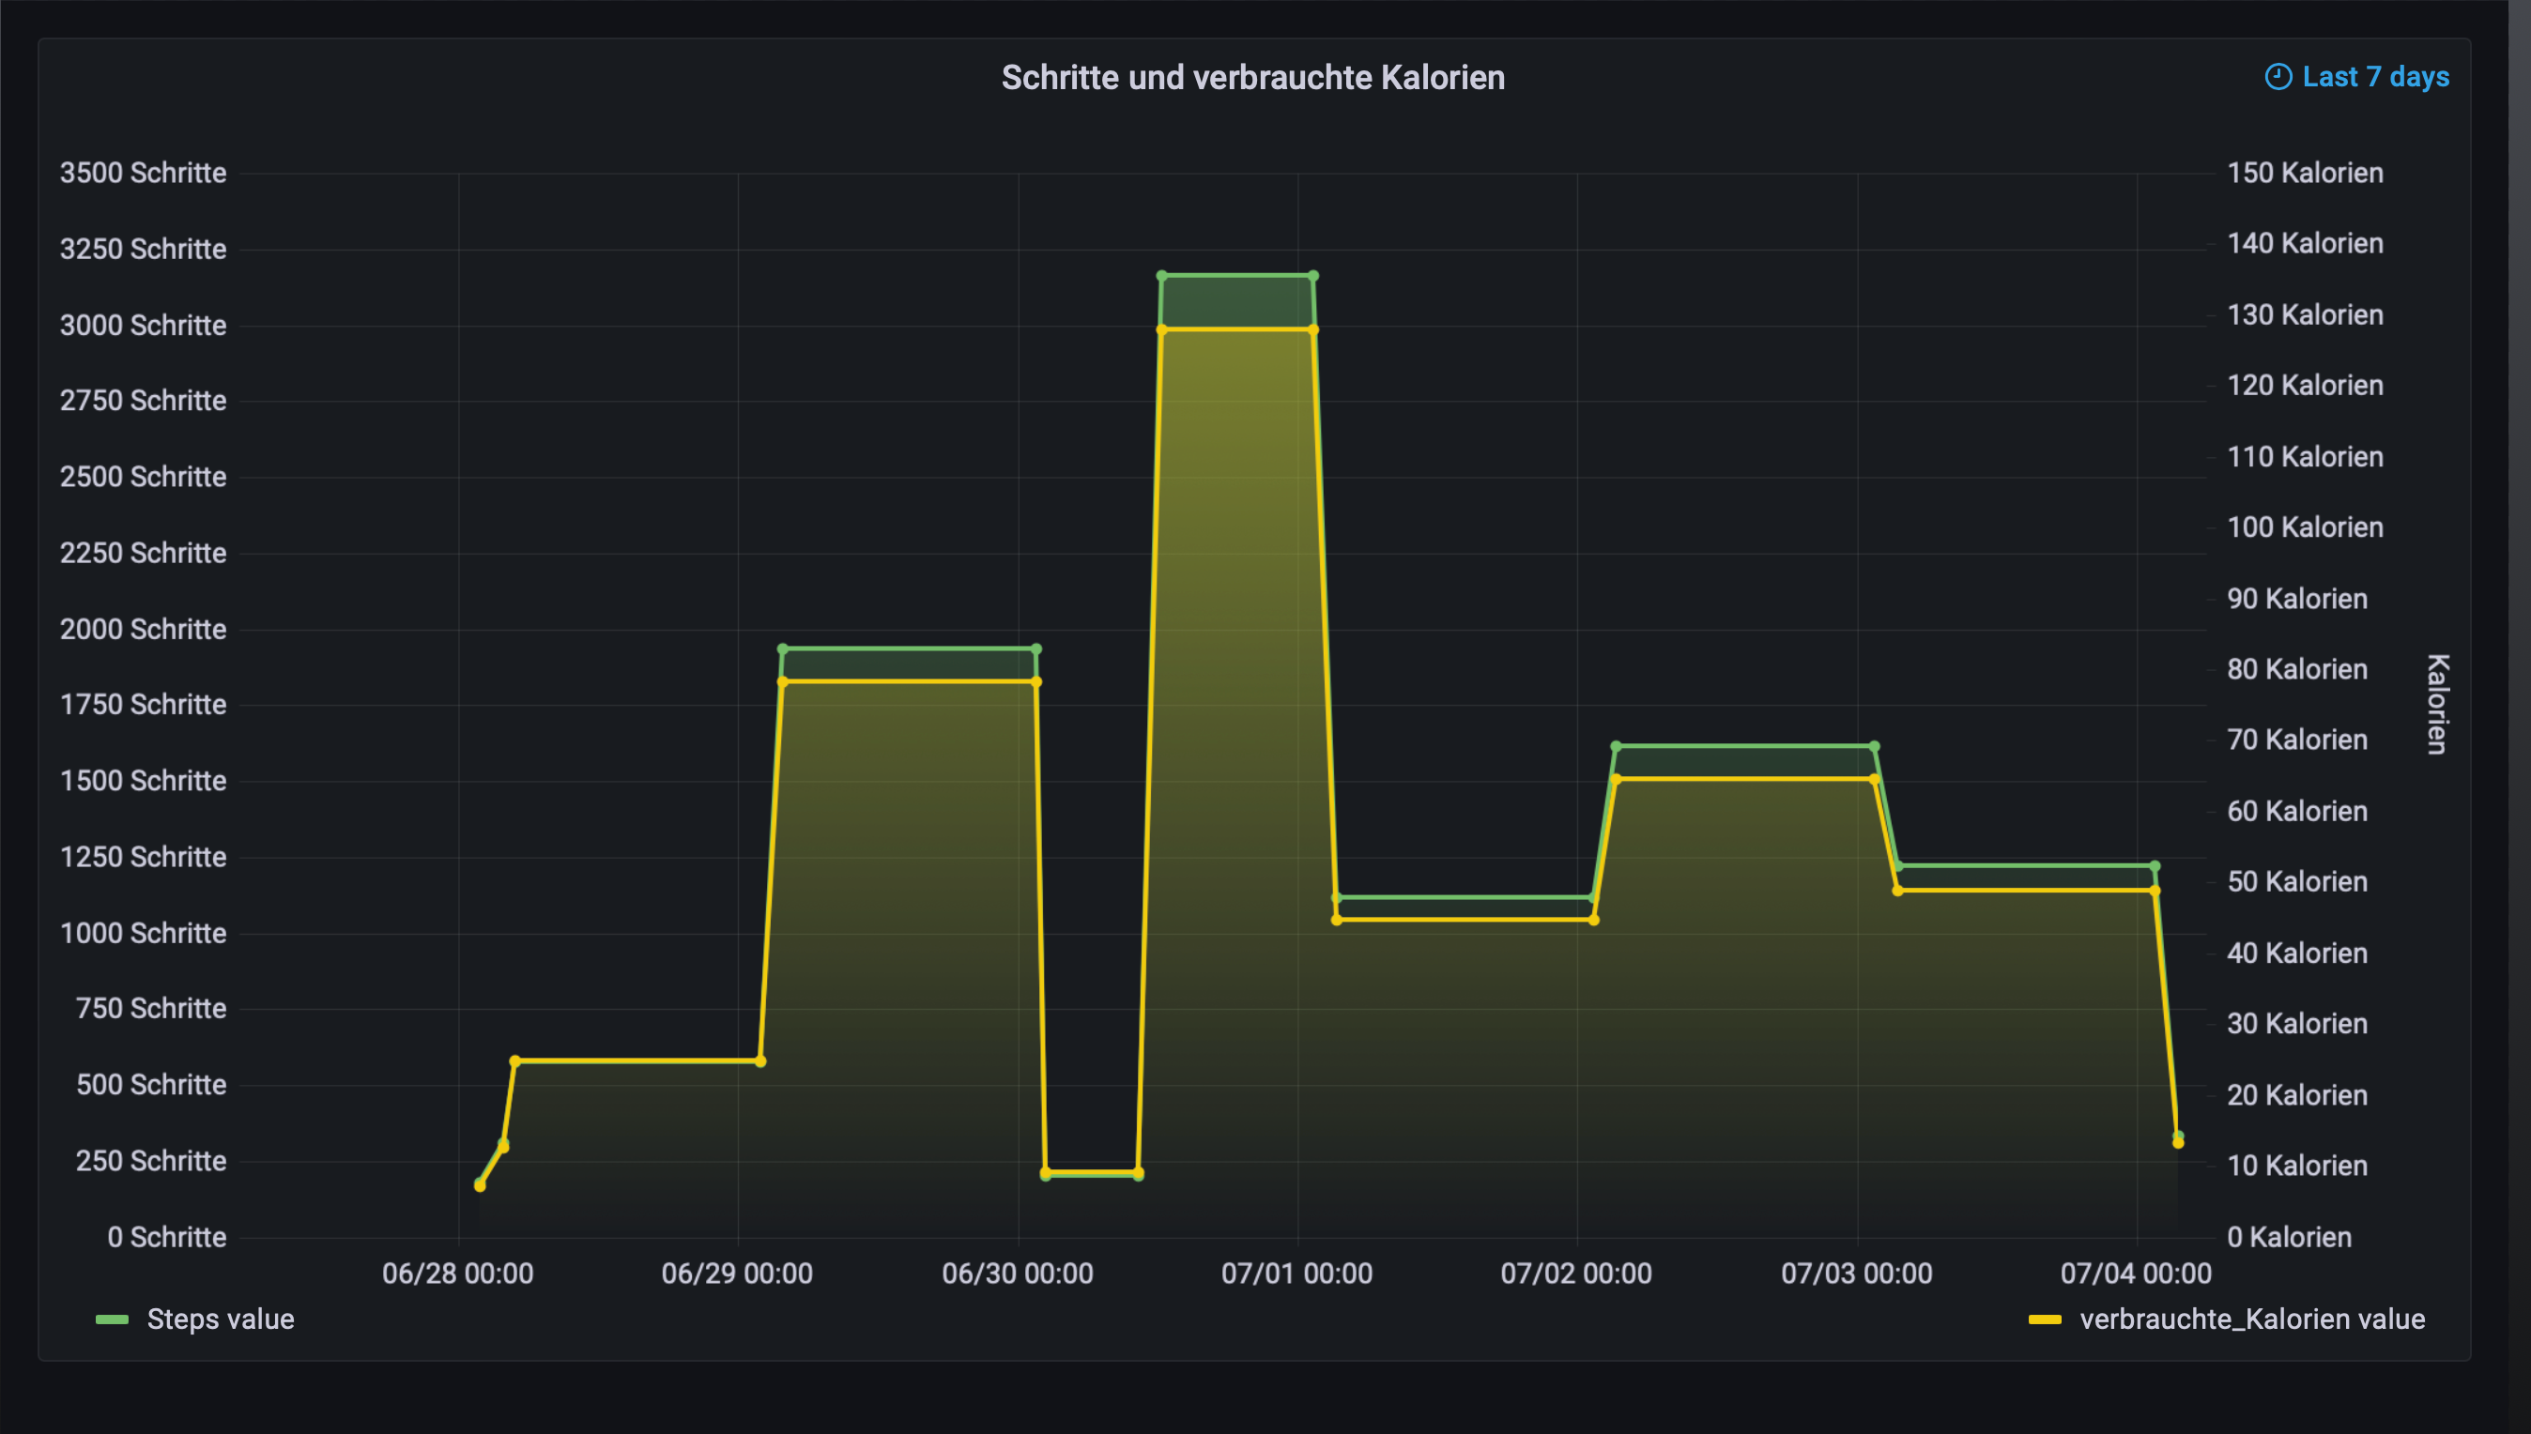This screenshot has height=1434, width=2531.
Task: Toggle the Steps value legend series
Action: click(220, 1319)
